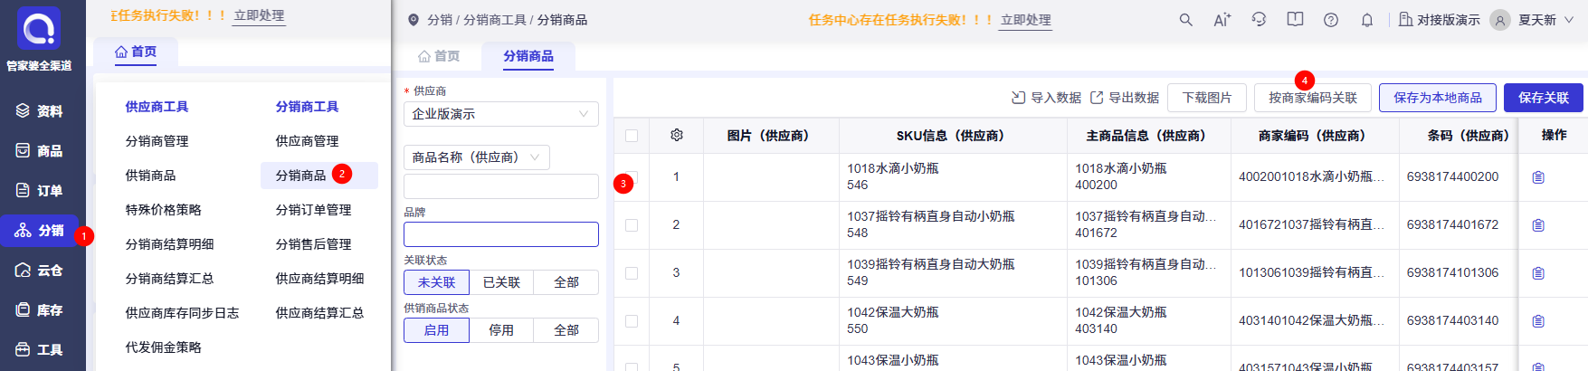
Task: Click the 保存关联 button
Action: 1544,98
